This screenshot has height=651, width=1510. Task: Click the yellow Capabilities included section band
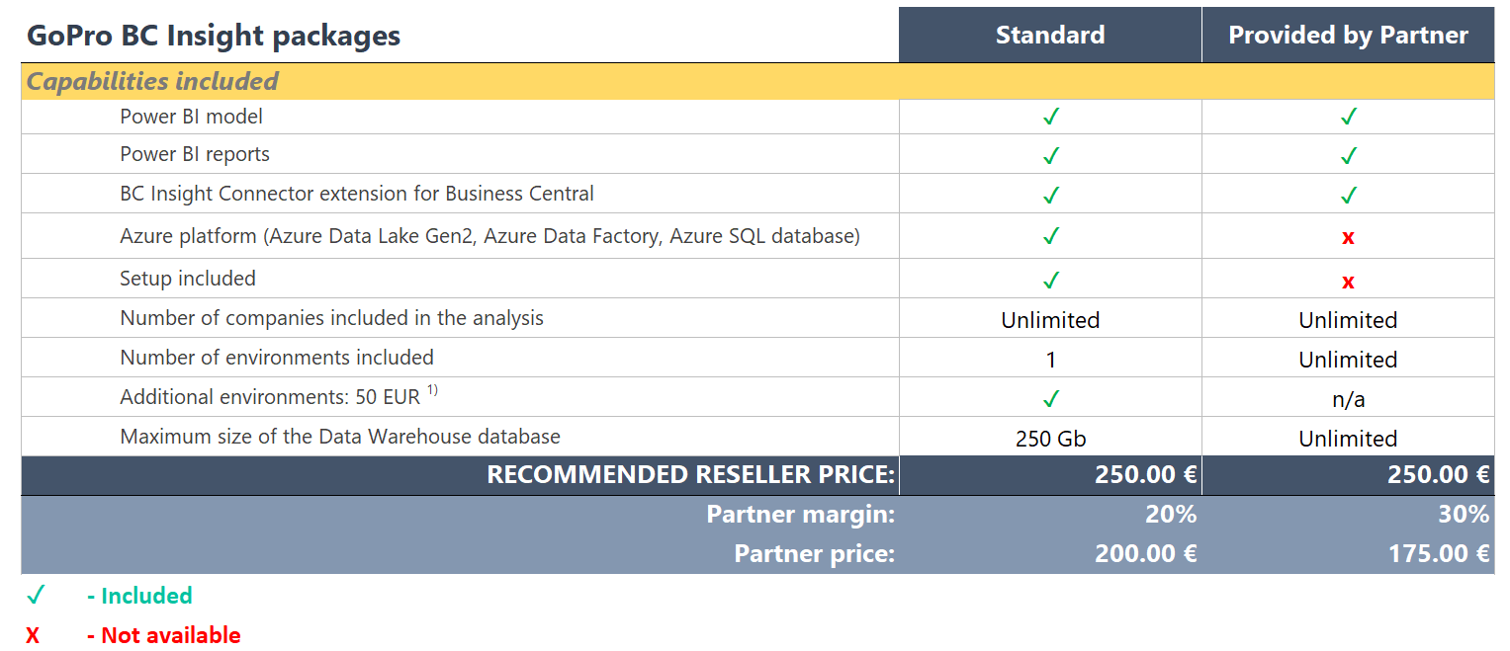(756, 81)
